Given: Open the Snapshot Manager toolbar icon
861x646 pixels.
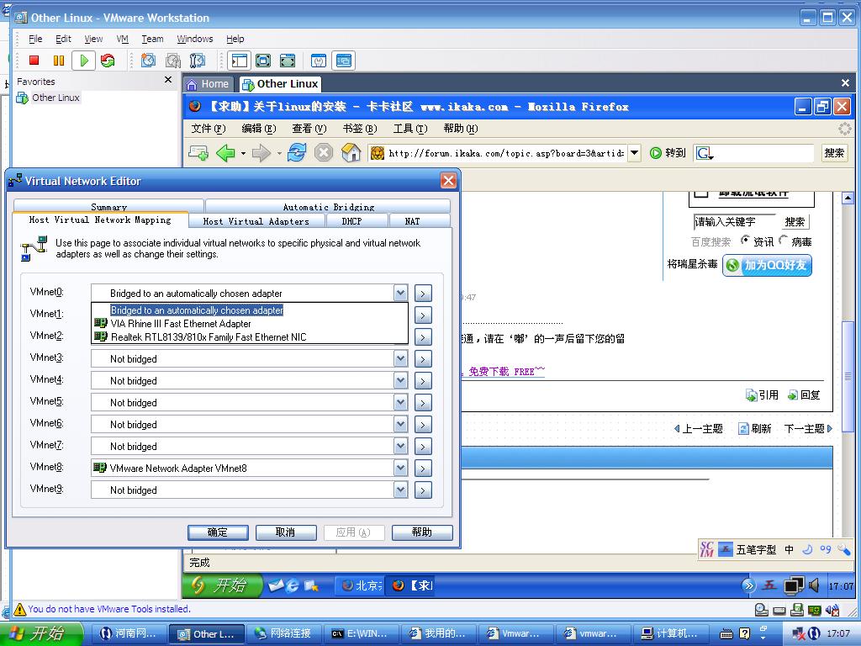Looking at the screenshot, I should point(197,61).
